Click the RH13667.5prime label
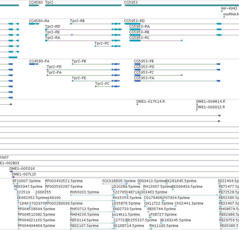Screen dimensions: 239x230 [x=158, y=187]
